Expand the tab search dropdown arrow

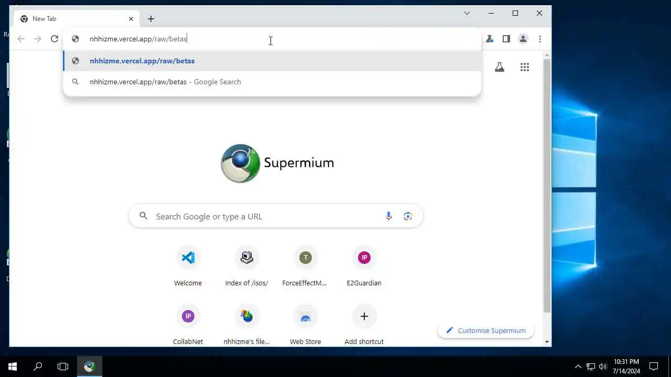(x=467, y=13)
